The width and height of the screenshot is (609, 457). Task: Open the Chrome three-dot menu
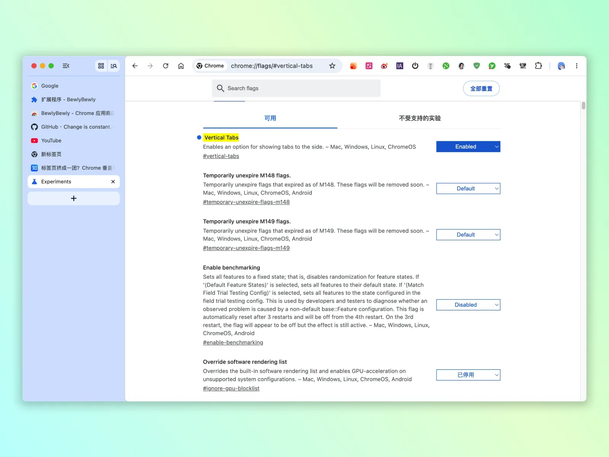pos(577,66)
